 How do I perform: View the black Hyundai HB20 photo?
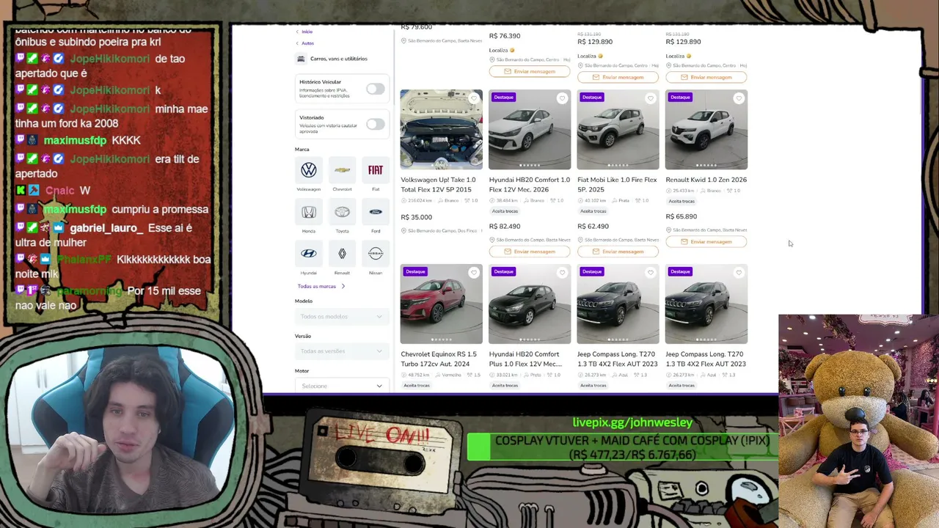[x=530, y=304]
